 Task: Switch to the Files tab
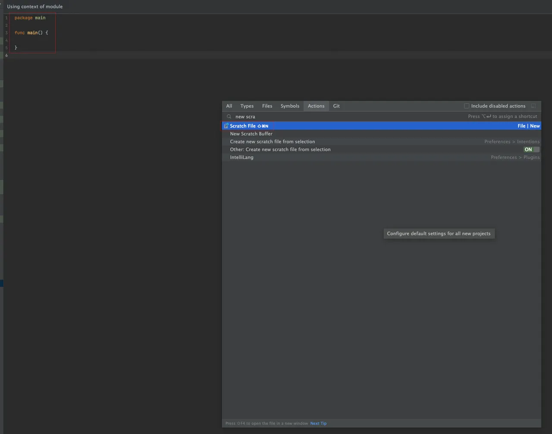point(267,106)
